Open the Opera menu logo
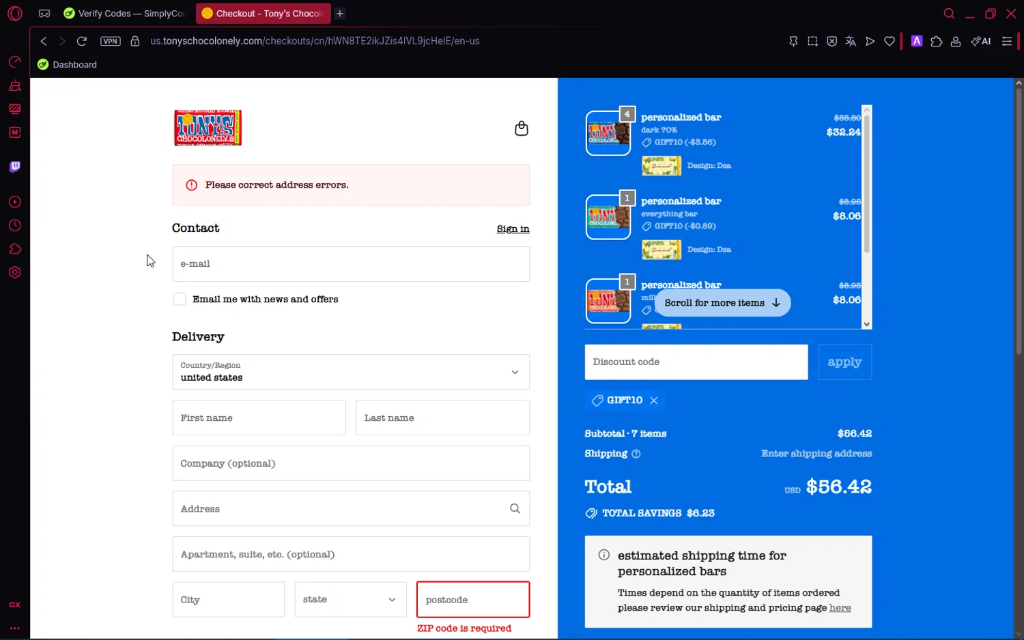Screen dimensions: 1024x640 click(x=15, y=14)
